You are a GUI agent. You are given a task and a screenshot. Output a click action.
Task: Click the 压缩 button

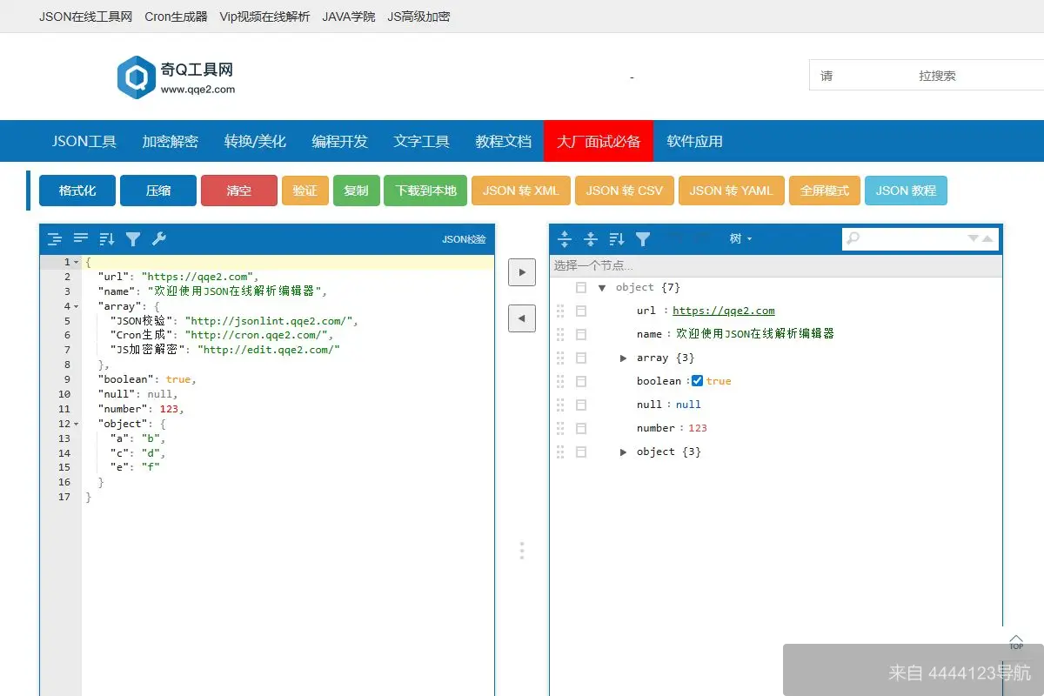(158, 191)
